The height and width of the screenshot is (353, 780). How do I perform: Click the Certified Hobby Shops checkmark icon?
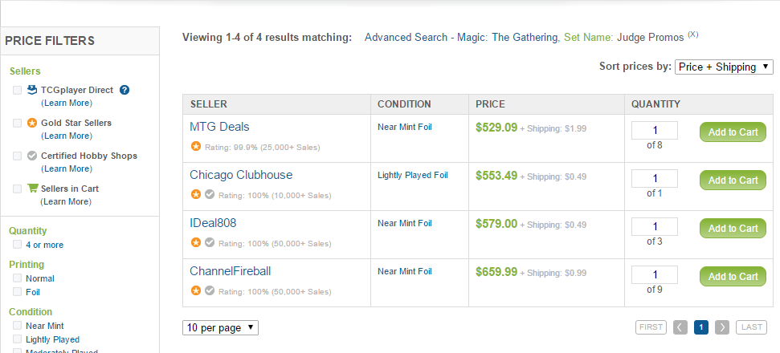[32, 156]
